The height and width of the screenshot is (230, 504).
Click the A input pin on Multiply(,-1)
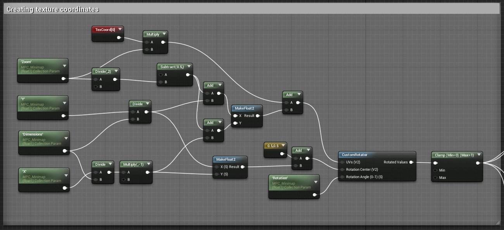(123, 172)
